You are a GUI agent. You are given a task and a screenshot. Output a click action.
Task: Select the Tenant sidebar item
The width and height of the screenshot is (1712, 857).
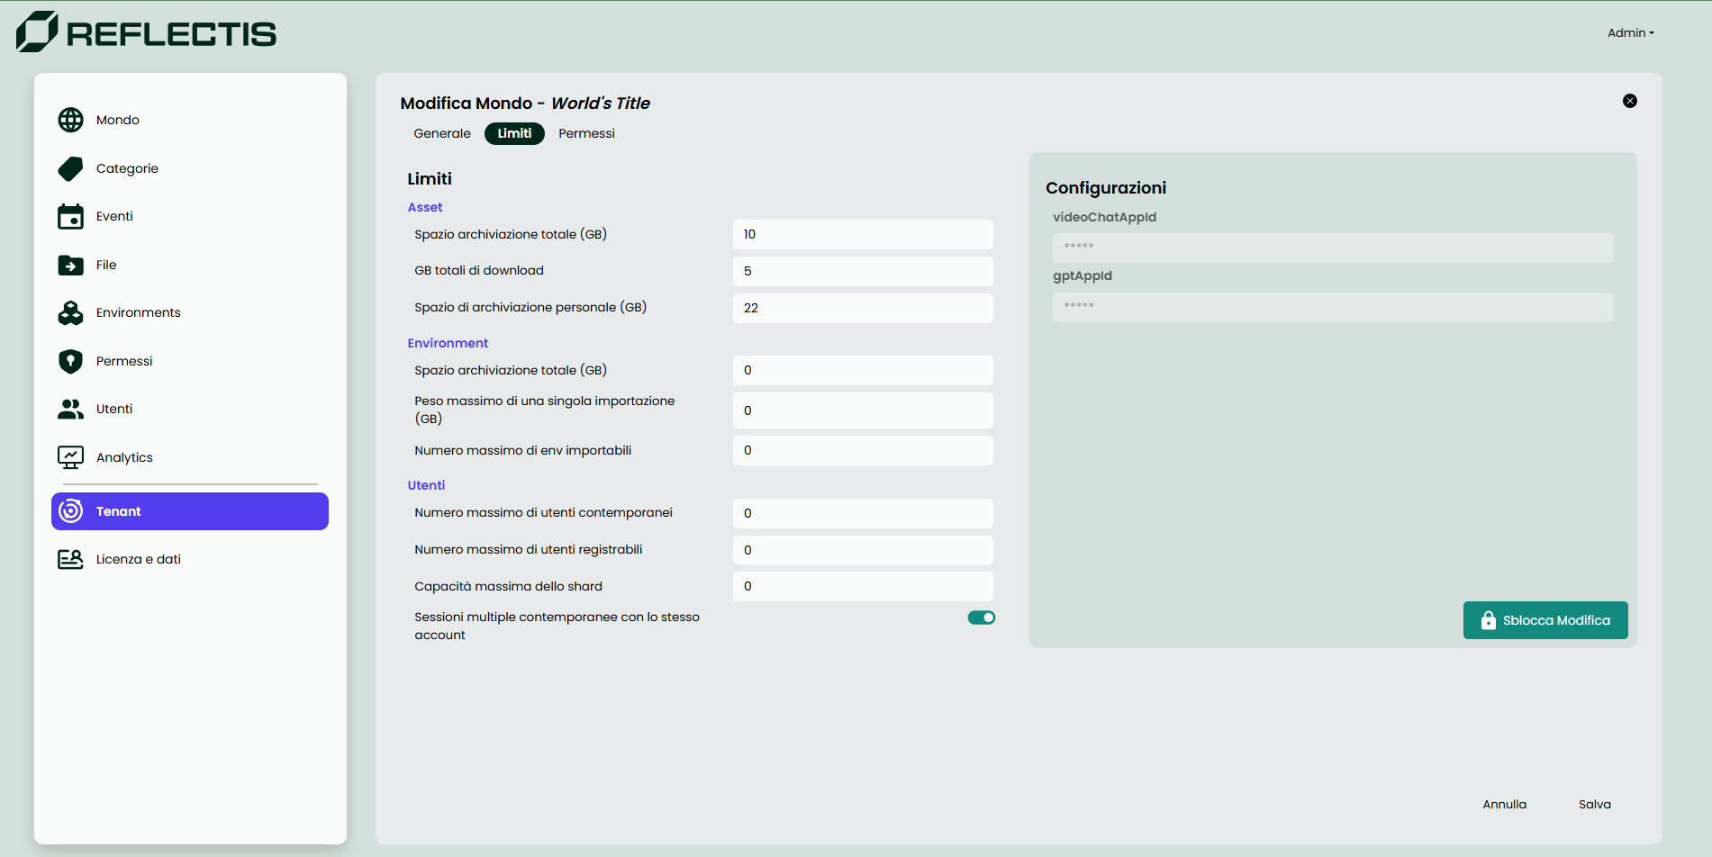click(x=190, y=511)
